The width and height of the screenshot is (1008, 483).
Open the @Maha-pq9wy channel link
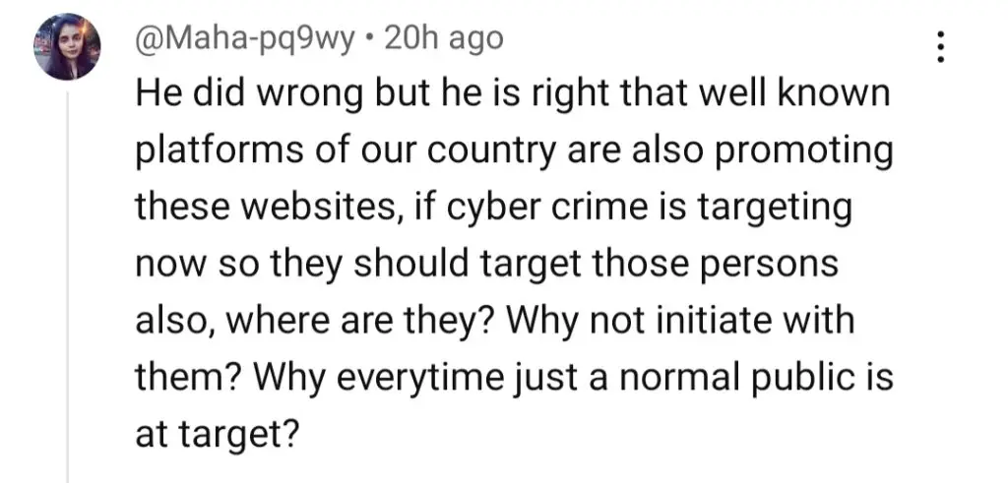point(244,39)
